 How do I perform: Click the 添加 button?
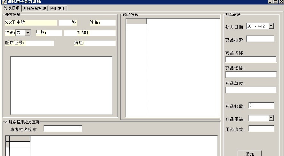pos(250,154)
